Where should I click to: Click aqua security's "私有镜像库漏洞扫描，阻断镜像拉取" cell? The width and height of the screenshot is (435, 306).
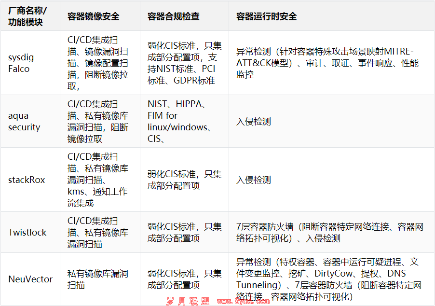coord(100,121)
